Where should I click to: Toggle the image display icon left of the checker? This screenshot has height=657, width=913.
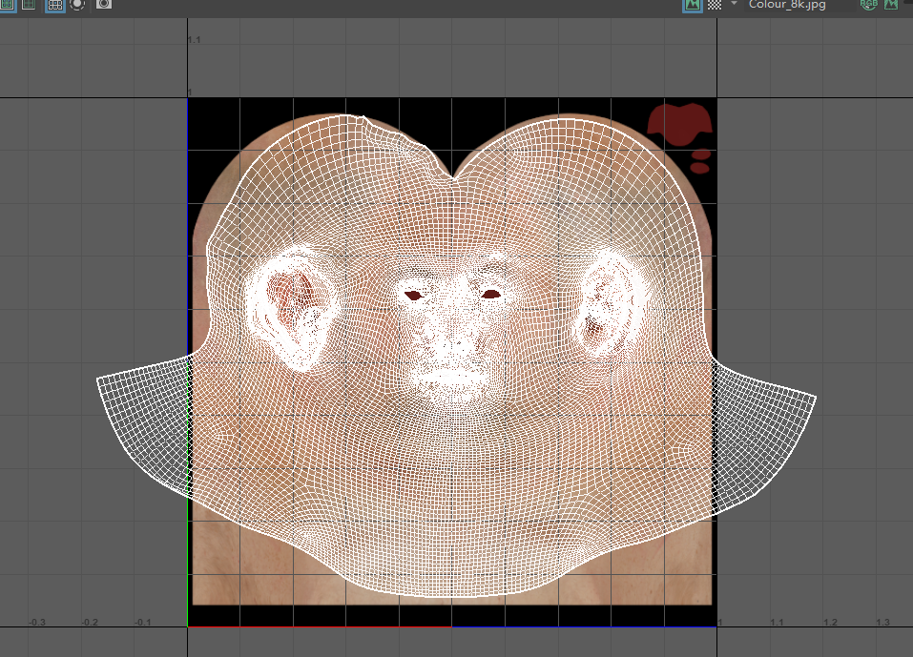(x=693, y=5)
